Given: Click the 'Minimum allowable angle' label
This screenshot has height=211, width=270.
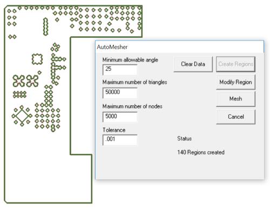Looking at the screenshot, I should coord(130,60).
